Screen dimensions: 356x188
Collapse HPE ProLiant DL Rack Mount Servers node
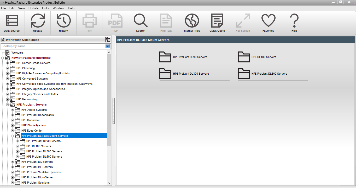[x=13, y=136]
